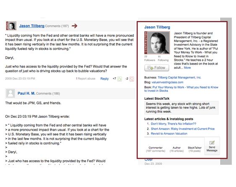Click the thumbs up icon on Jason's comment
The width and height of the screenshot is (236, 187).
(119, 79)
